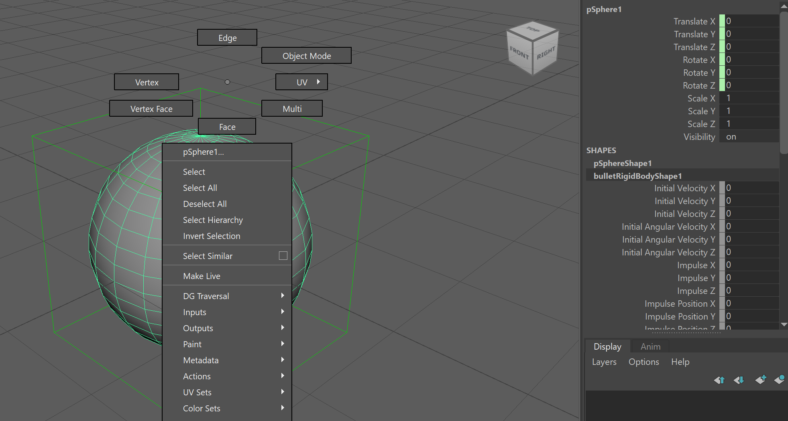Image resolution: width=788 pixels, height=421 pixels.
Task: Switch to the Anim layer tab
Action: pyautogui.click(x=650, y=346)
